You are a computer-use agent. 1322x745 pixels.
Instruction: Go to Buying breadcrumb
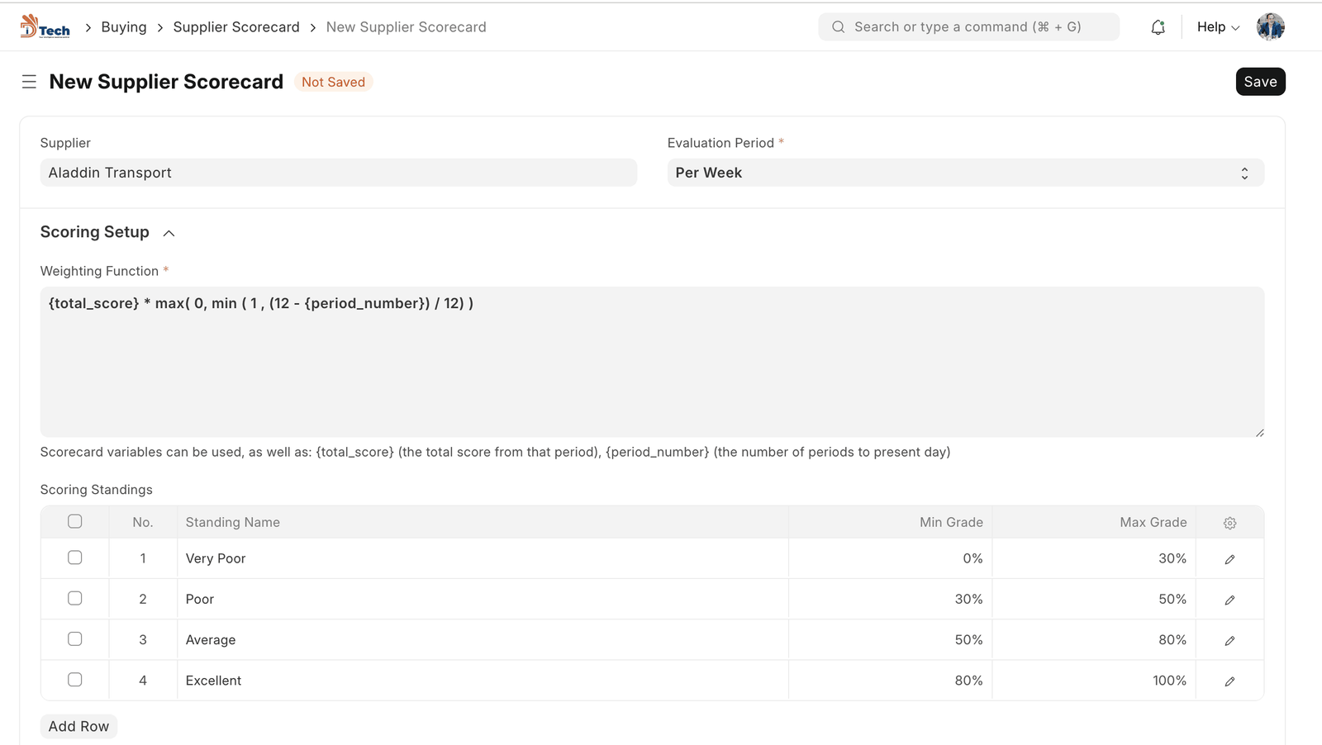click(124, 27)
